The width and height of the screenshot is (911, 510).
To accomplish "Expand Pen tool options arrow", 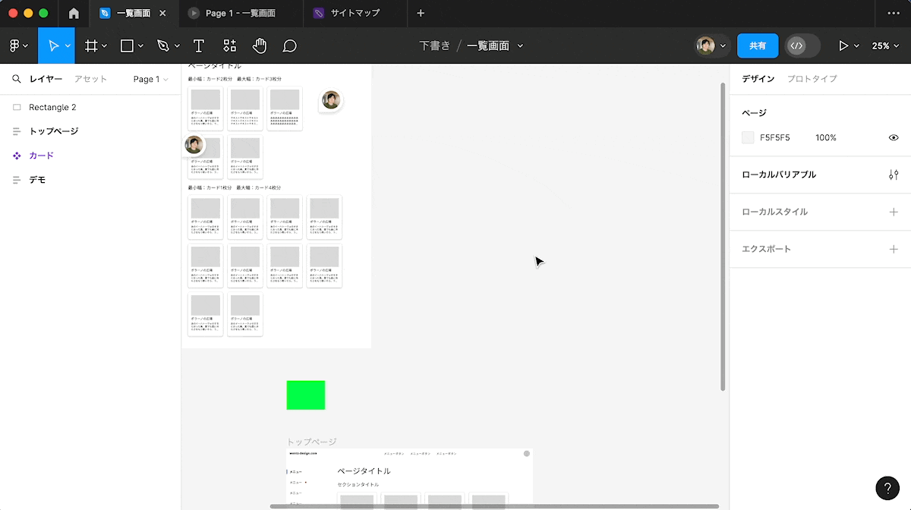I will (x=176, y=46).
